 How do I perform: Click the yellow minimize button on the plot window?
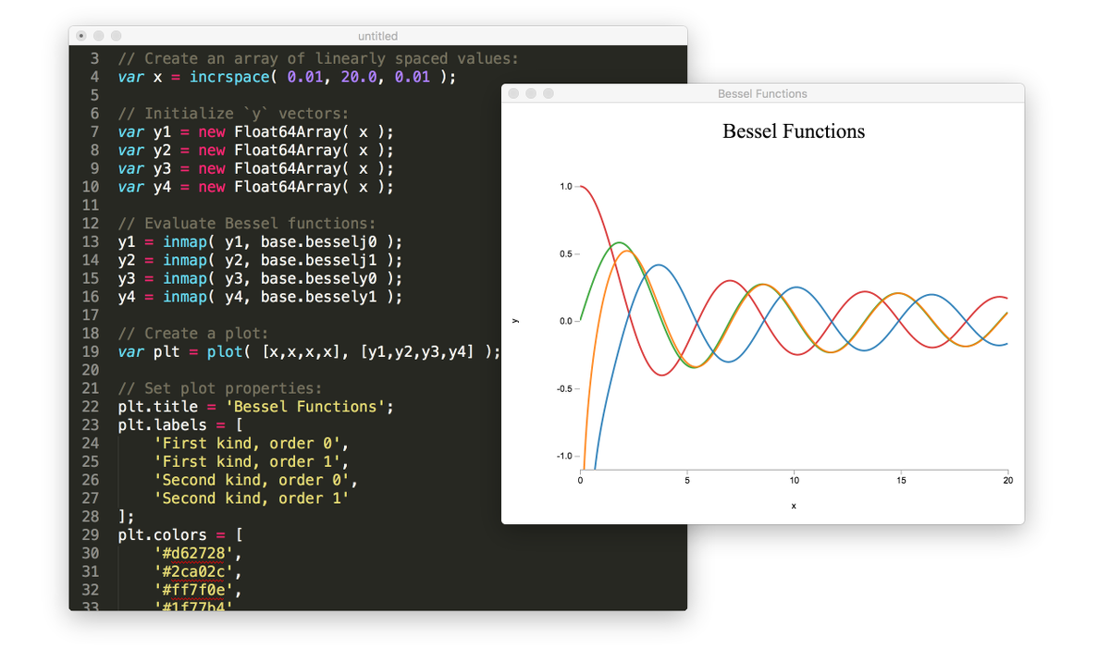tap(530, 93)
